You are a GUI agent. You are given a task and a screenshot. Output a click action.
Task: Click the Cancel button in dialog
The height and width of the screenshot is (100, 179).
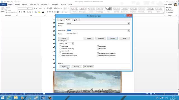pyautogui.click(x=124, y=38)
